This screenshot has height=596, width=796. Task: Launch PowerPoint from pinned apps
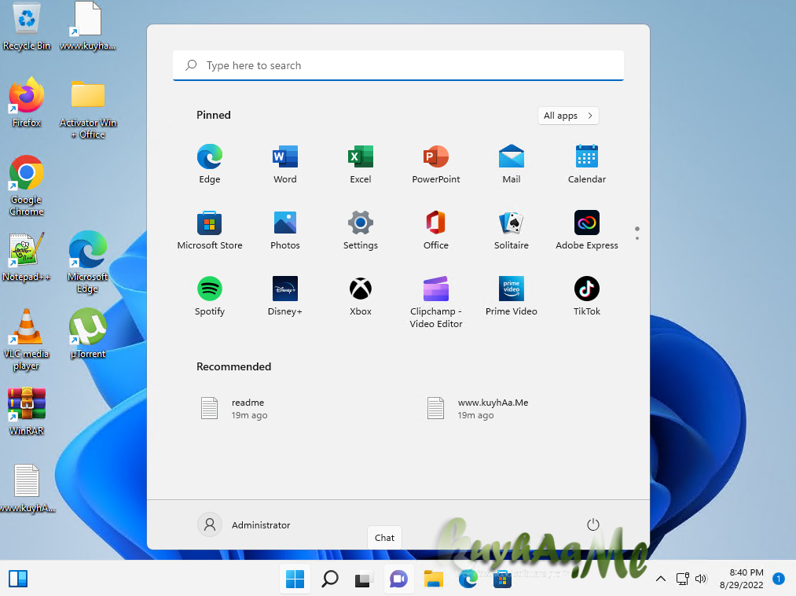(436, 164)
